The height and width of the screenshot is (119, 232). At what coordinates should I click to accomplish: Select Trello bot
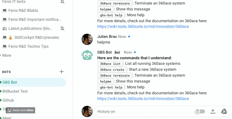7,109
